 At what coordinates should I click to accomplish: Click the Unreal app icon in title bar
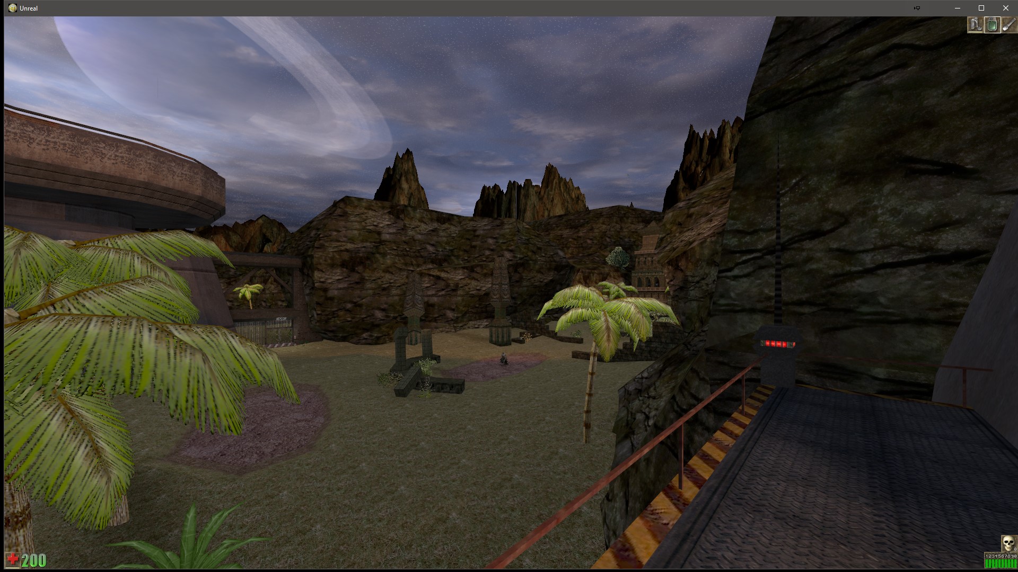[13, 8]
